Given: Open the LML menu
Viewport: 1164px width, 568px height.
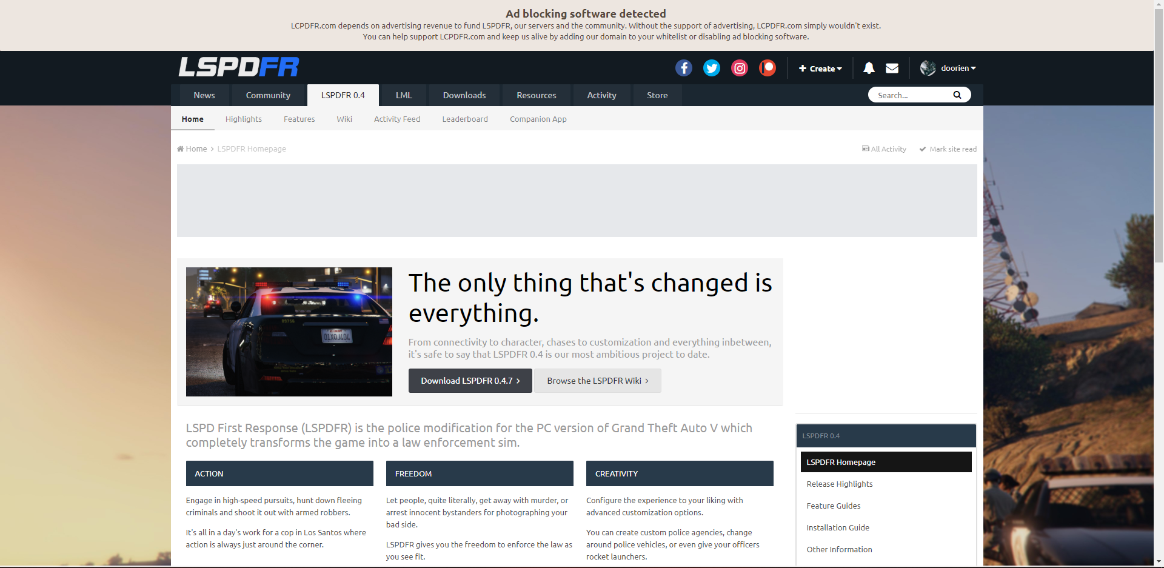Looking at the screenshot, I should 404,95.
